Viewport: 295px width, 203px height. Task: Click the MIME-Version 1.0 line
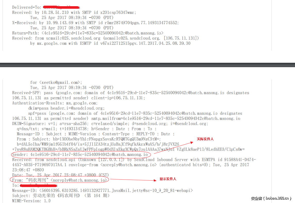tap(31, 201)
